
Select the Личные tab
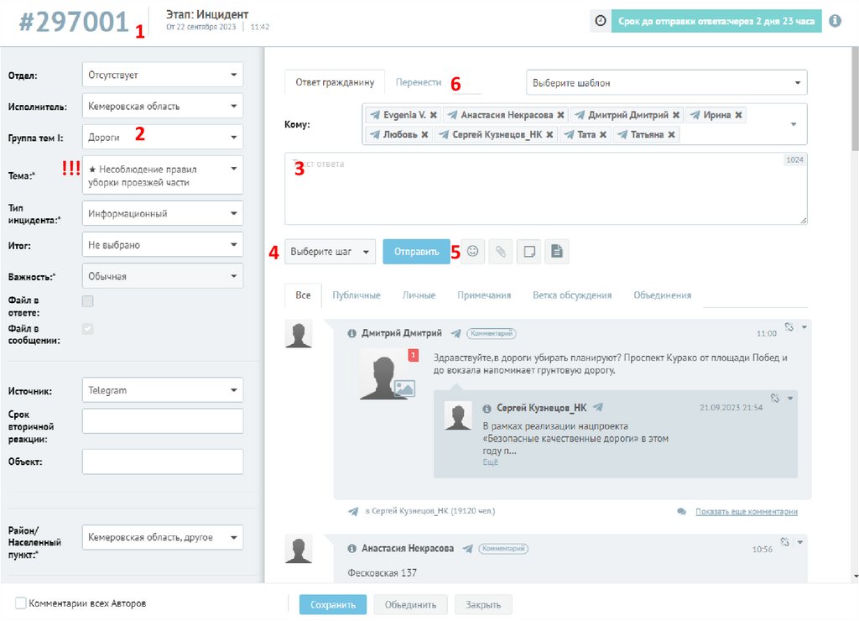(419, 295)
